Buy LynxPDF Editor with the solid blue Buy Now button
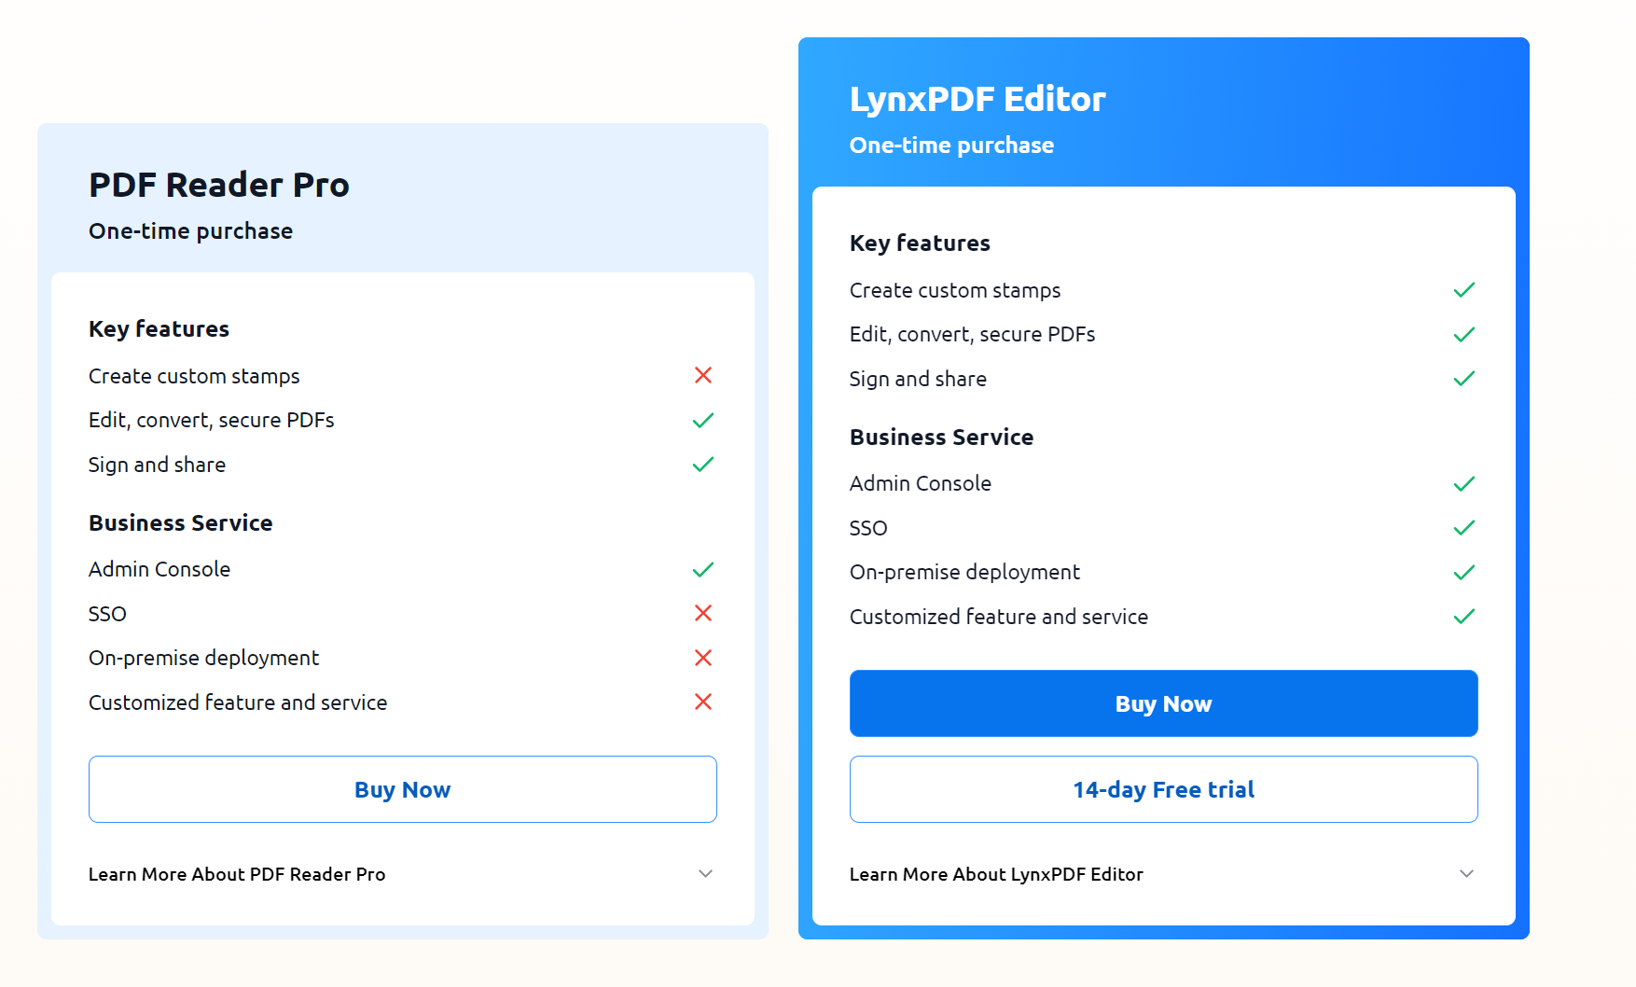 (x=1164, y=703)
